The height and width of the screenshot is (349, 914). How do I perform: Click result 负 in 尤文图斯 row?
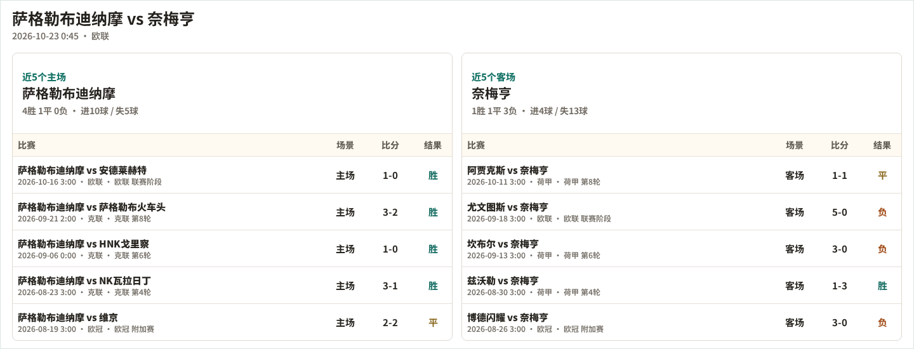(x=882, y=212)
